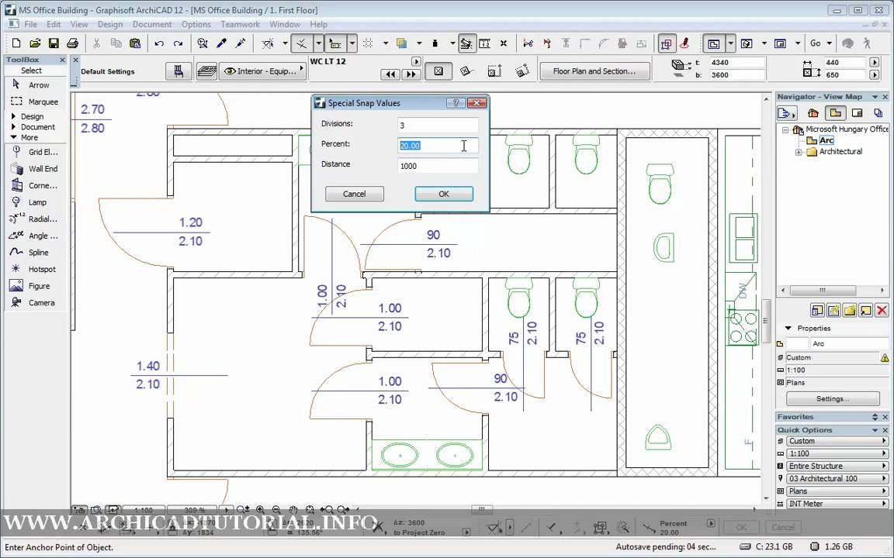The image size is (894, 558).
Task: Toggle the suspend groups button
Action: pyautogui.click(x=666, y=43)
